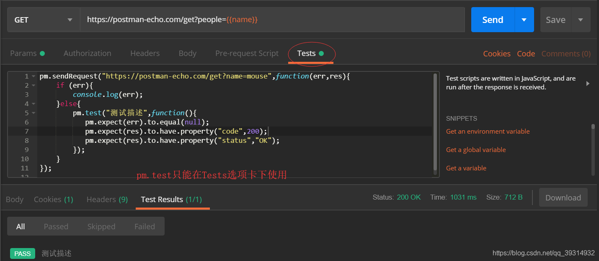The height and width of the screenshot is (261, 599).
Task: Click the 200 OK status value
Action: [x=409, y=197]
